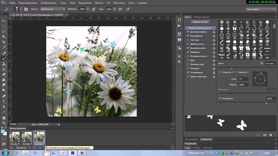Select the Magic Wand tool

[4, 37]
